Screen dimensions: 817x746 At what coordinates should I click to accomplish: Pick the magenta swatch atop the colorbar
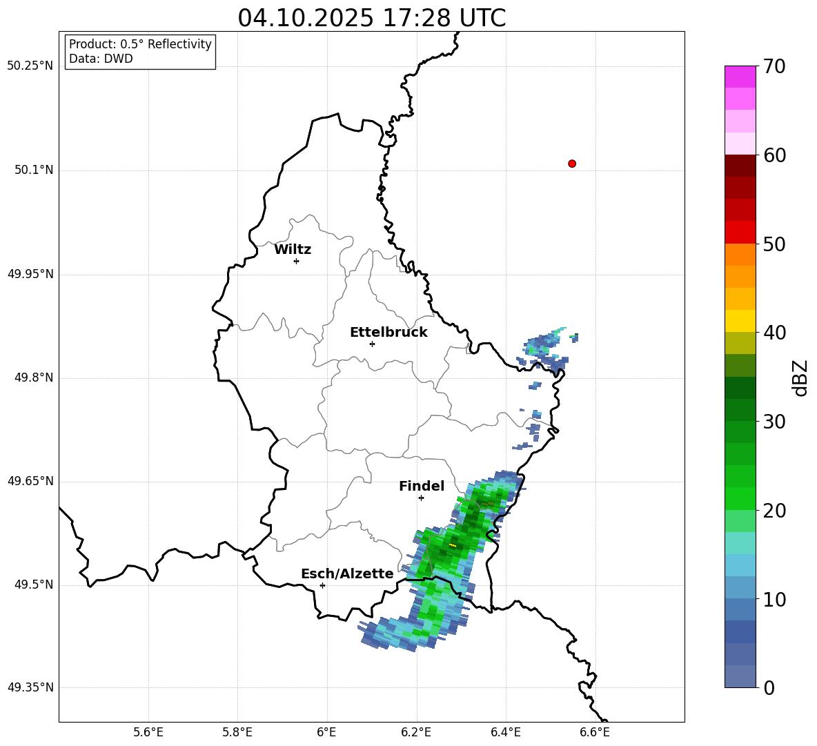tap(740, 77)
